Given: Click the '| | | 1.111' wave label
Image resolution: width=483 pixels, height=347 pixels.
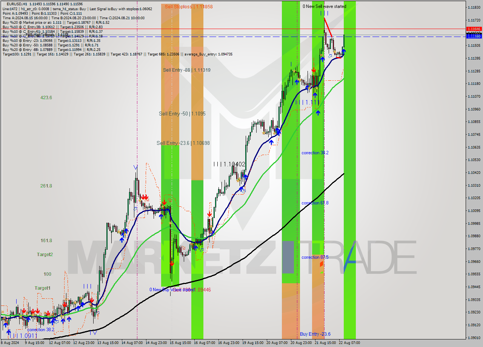Looking at the screenshot, I should (308, 102).
